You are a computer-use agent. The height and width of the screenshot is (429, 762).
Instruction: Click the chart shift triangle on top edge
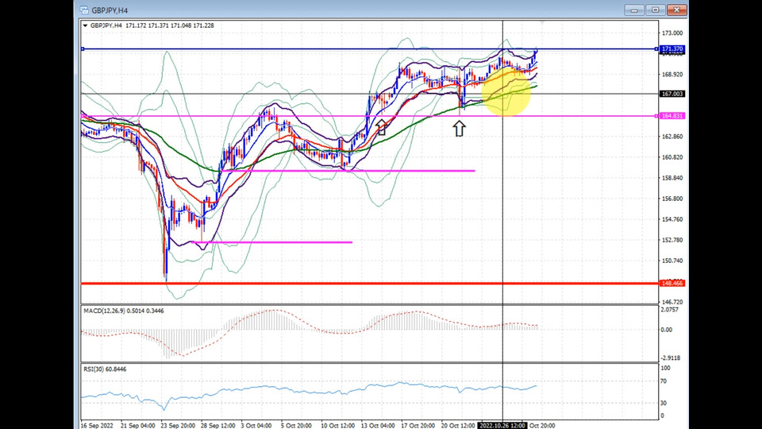click(542, 22)
